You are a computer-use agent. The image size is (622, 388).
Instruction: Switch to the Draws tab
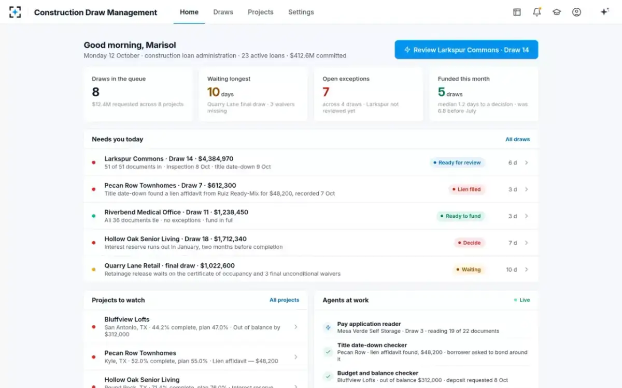click(223, 12)
